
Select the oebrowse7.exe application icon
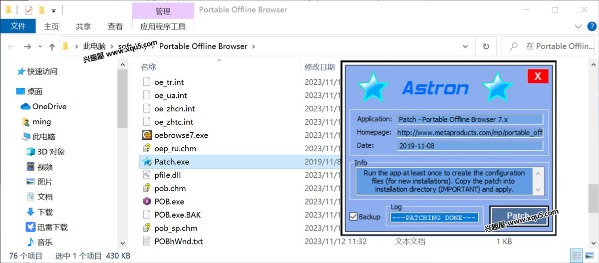146,135
